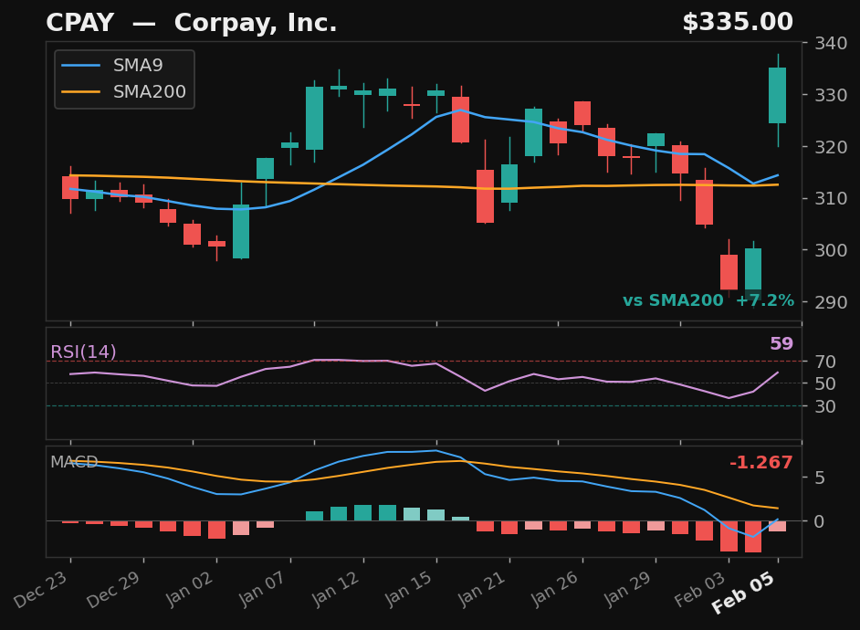Click the RSI value 59
Screen dimensions: 860x630
[781, 344]
